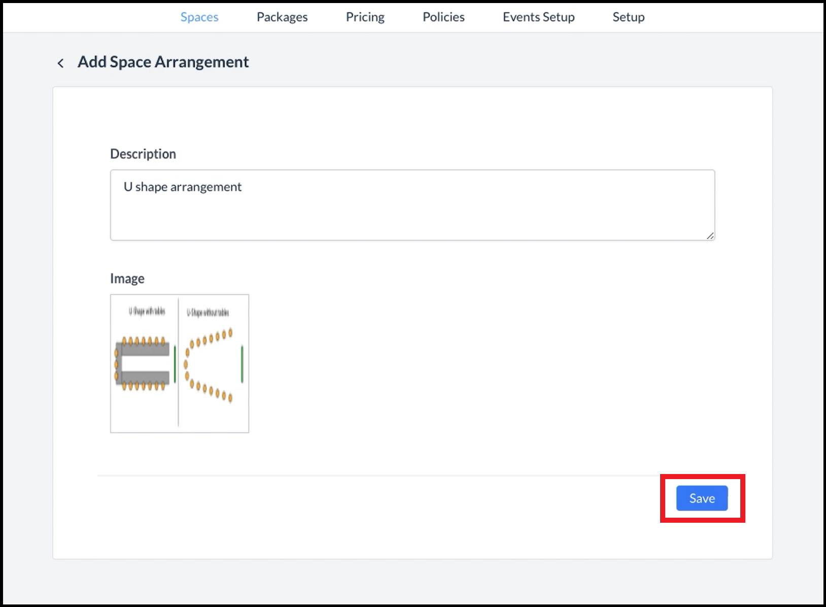Go to the Policies tab
Screen dimensions: 826x607
point(443,17)
